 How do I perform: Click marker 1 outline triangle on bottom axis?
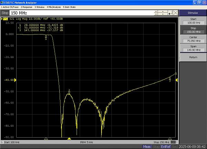[x=46, y=139]
